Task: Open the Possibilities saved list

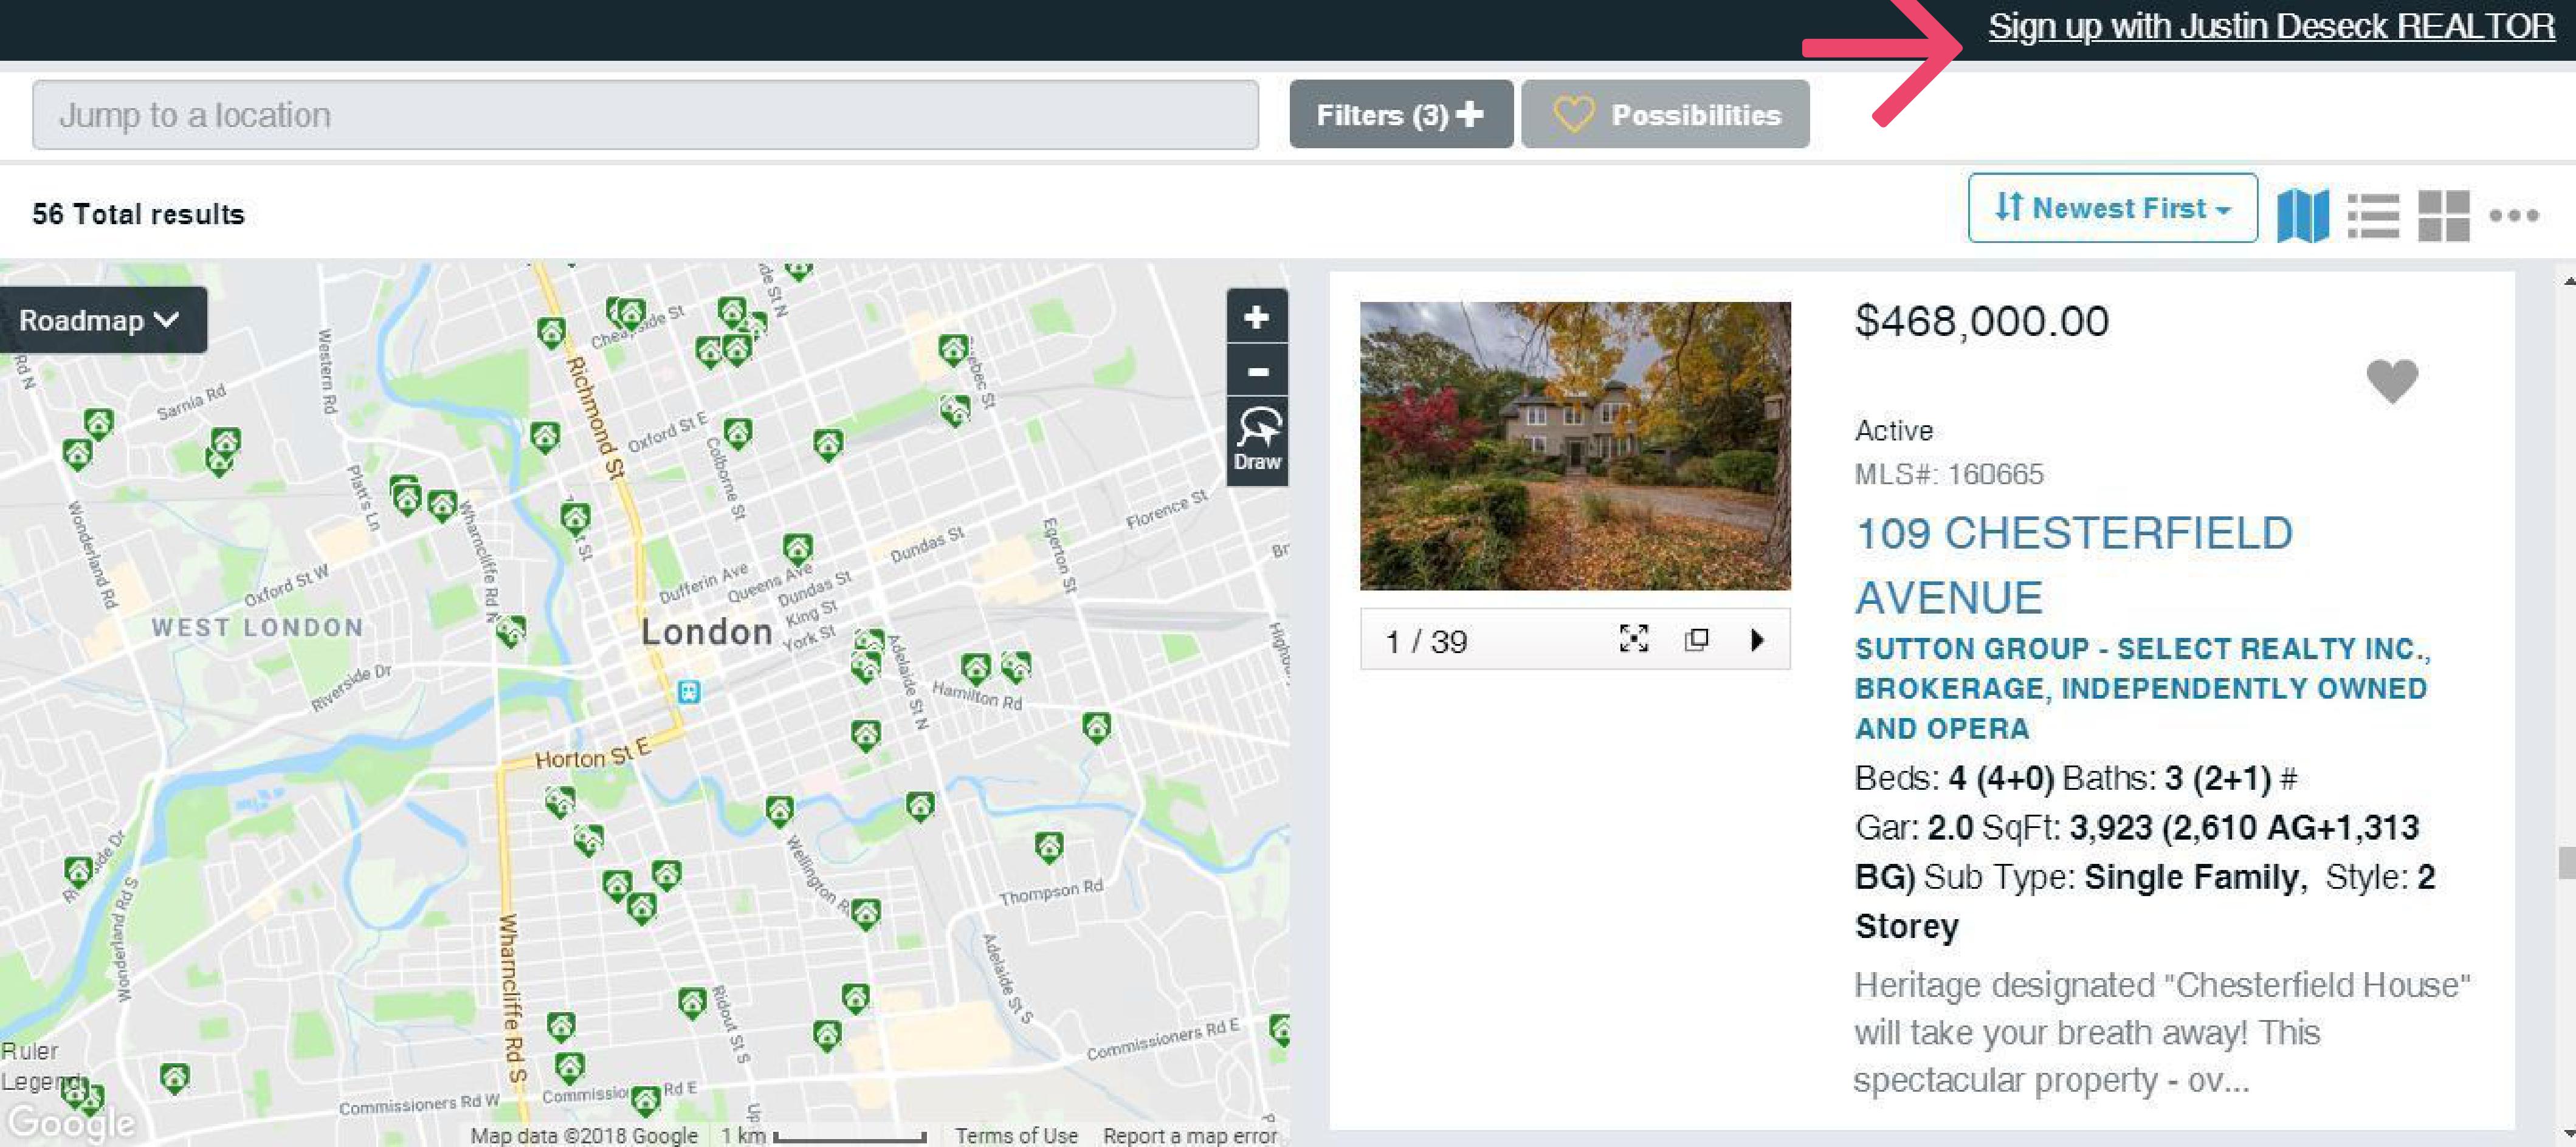Action: click(x=1665, y=115)
